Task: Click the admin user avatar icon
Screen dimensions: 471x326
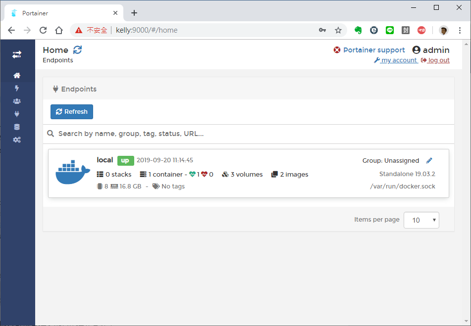Action: coord(416,50)
